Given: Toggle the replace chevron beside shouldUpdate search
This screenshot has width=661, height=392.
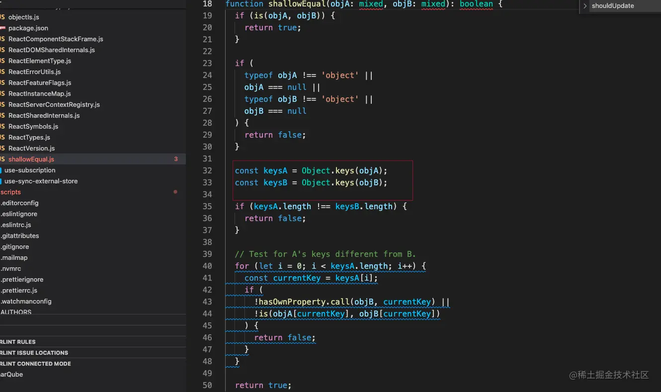Looking at the screenshot, I should 585,6.
